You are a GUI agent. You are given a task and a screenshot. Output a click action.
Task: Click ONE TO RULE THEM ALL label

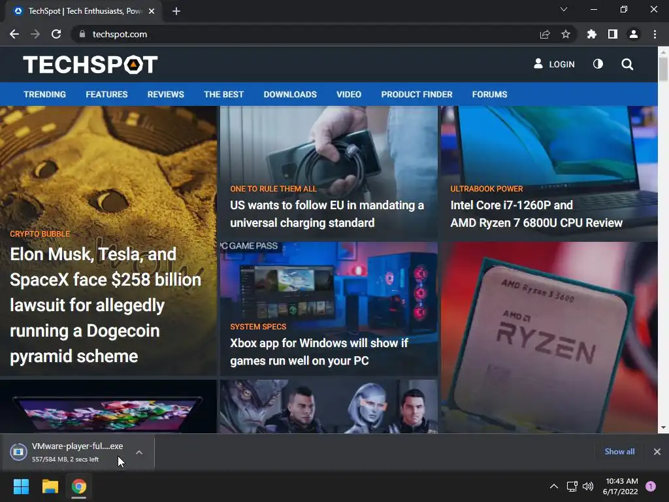pos(274,189)
